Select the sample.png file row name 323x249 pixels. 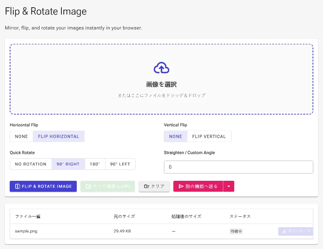point(26,231)
